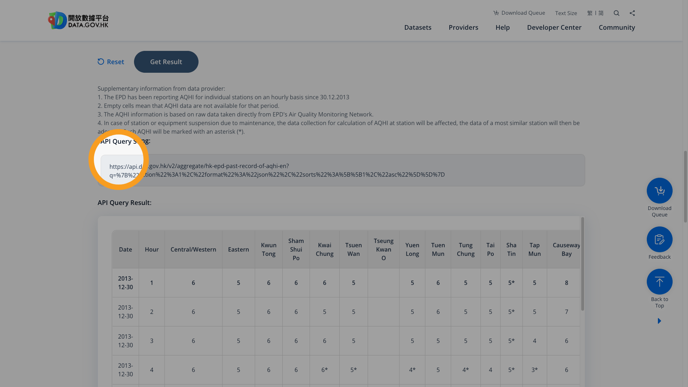This screenshot has width=688, height=387.
Task: Click the share icon in the header
Action: [x=632, y=13]
